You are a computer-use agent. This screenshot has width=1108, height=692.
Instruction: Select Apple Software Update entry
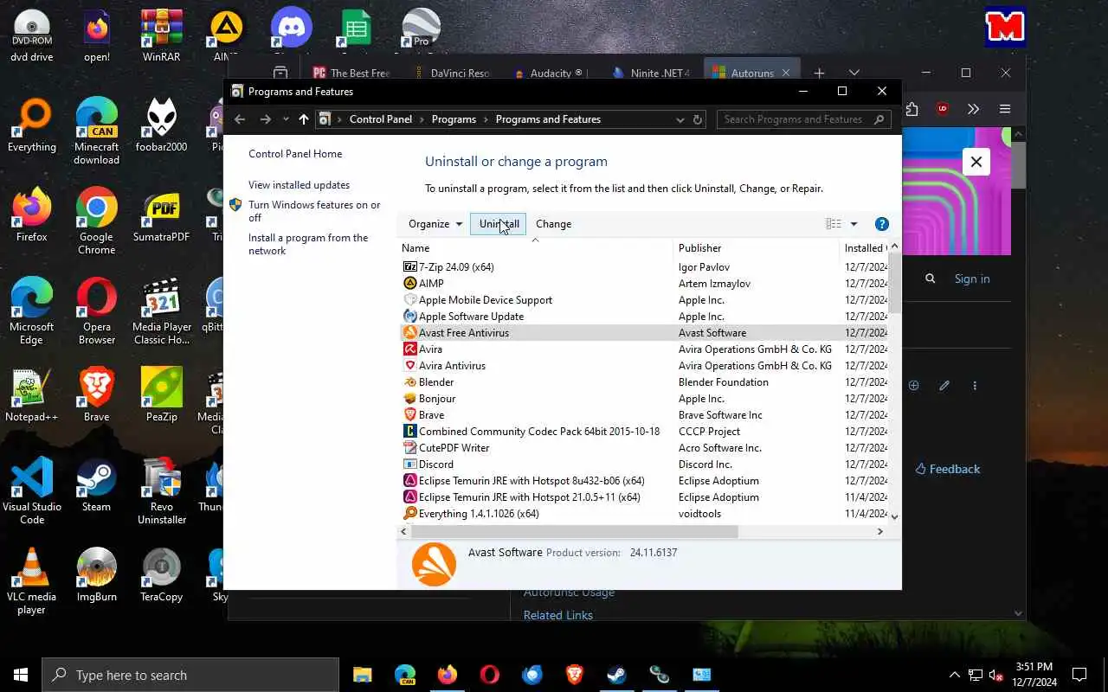point(645,317)
